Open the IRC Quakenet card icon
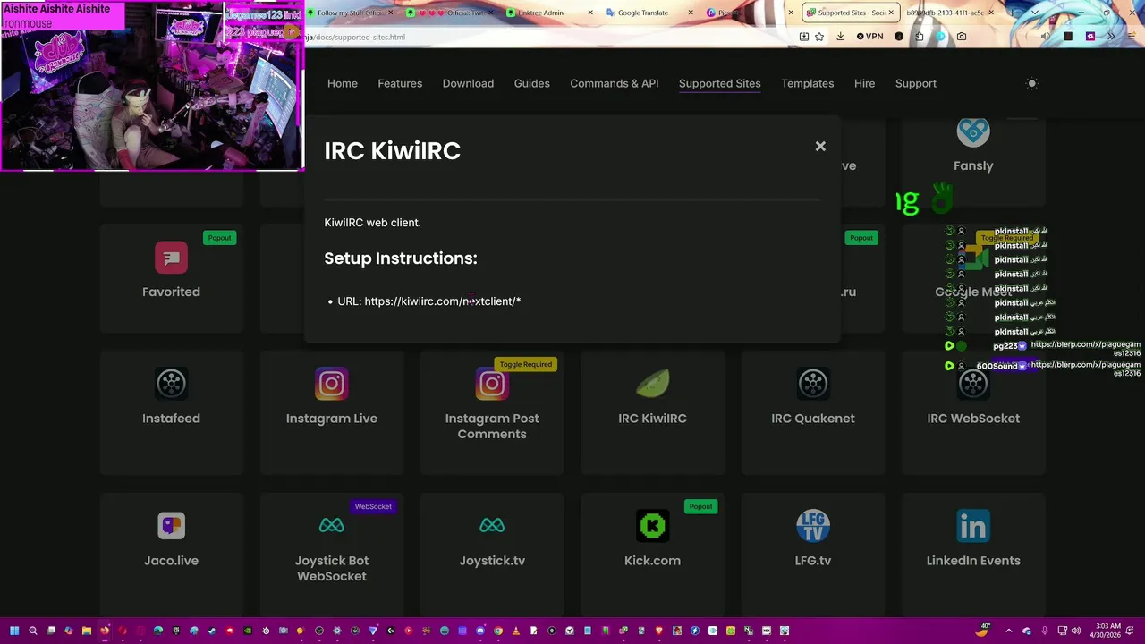1145x644 pixels. pyautogui.click(x=813, y=384)
